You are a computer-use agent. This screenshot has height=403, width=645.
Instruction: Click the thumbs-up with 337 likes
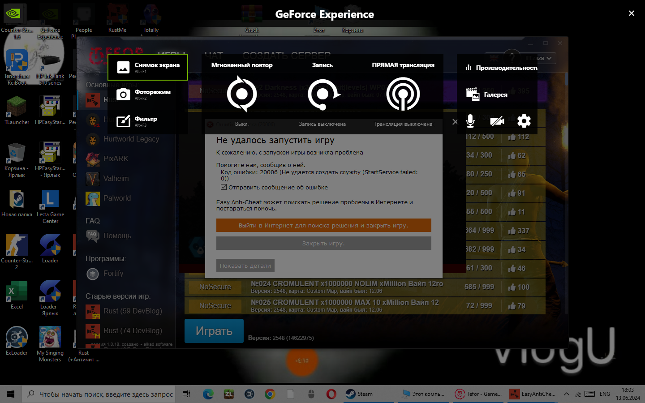click(512, 230)
